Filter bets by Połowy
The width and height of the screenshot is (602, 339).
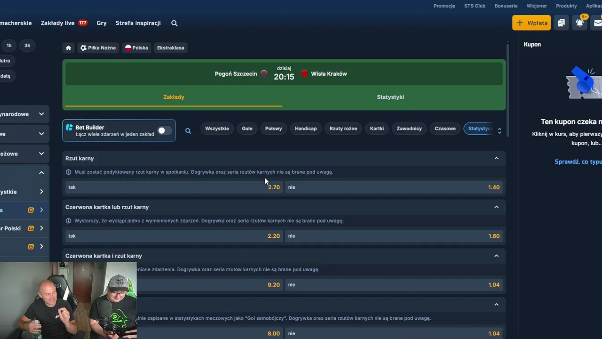coord(274,129)
